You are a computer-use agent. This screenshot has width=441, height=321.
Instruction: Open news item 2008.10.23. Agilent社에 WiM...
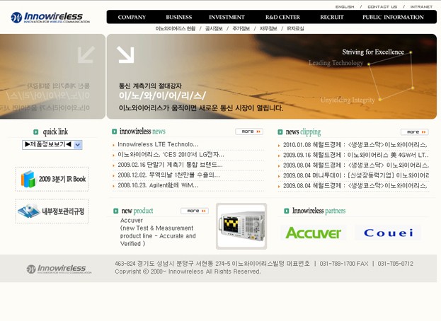[158, 185]
